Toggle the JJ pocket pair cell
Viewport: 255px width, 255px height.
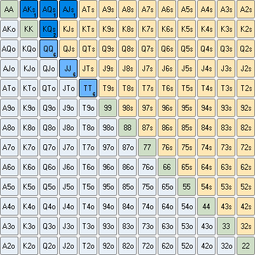click(68, 69)
